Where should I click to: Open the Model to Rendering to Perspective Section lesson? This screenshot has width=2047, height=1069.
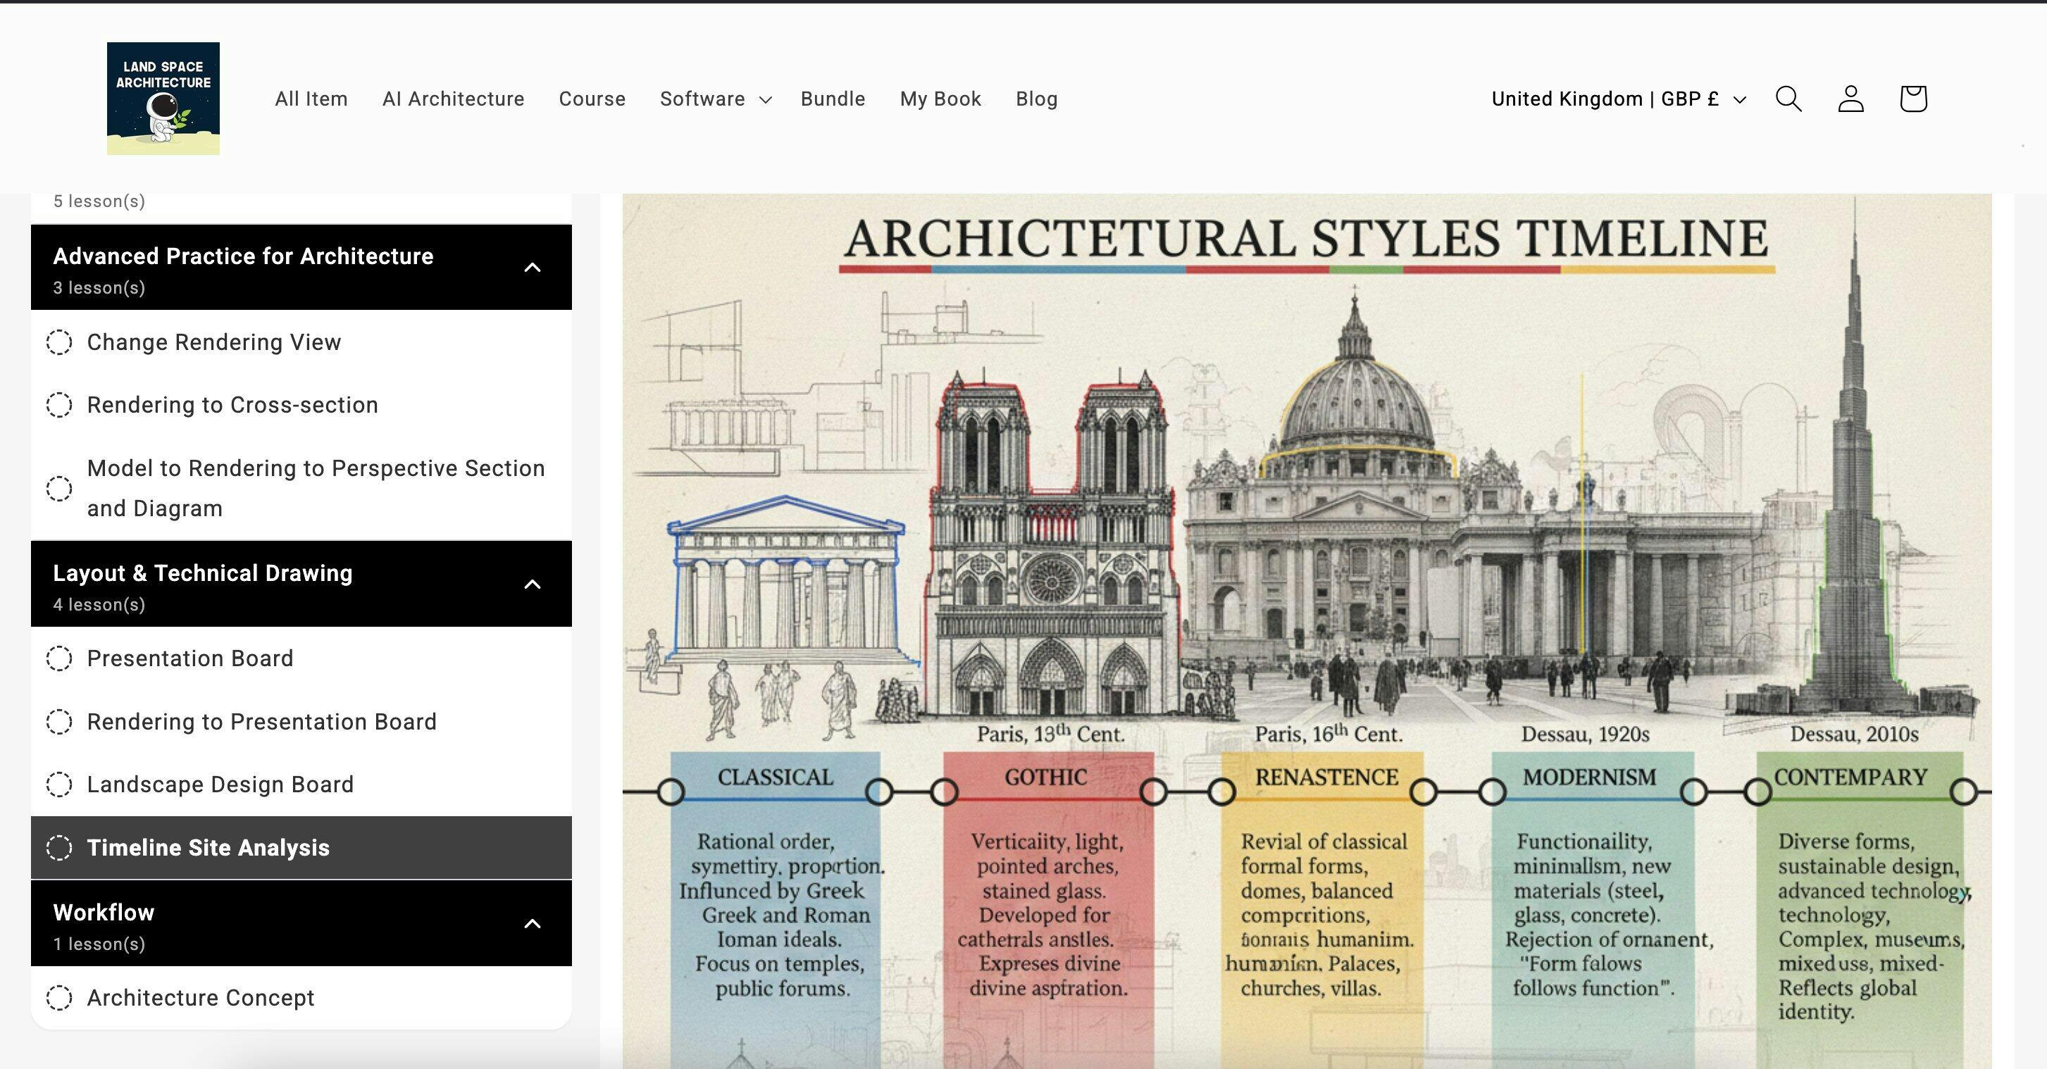point(316,487)
